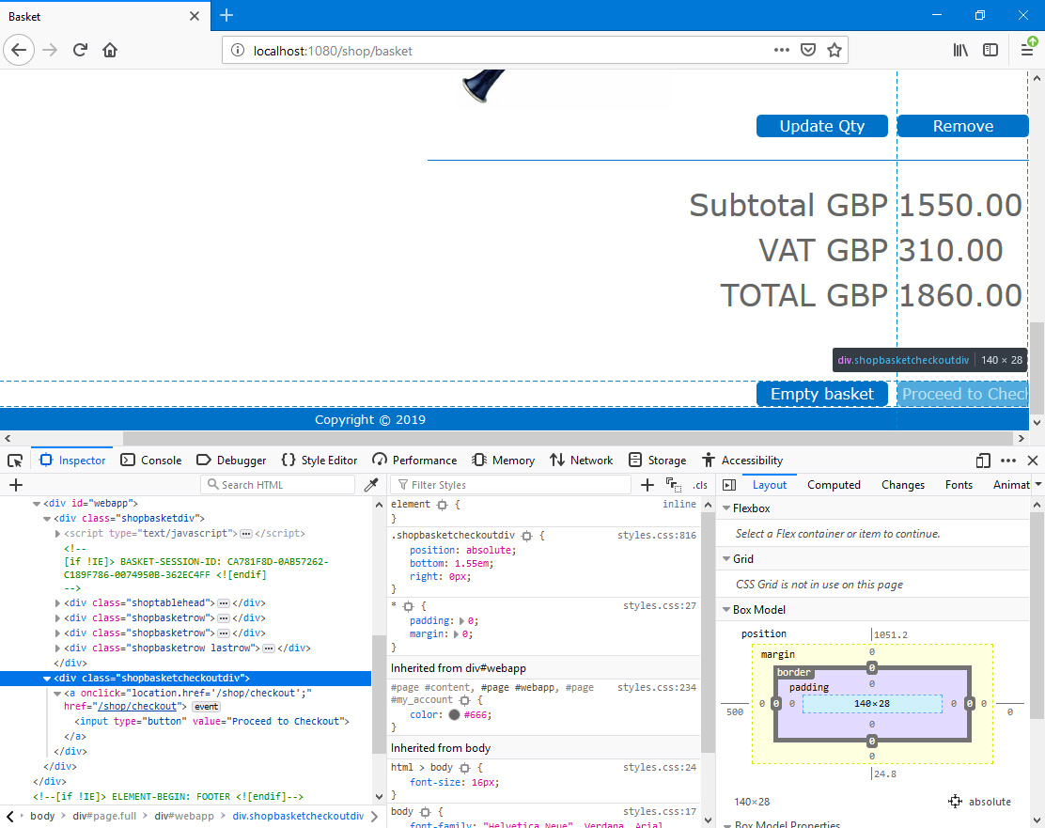Click the Search HTML field
1045x828 pixels.
277,485
